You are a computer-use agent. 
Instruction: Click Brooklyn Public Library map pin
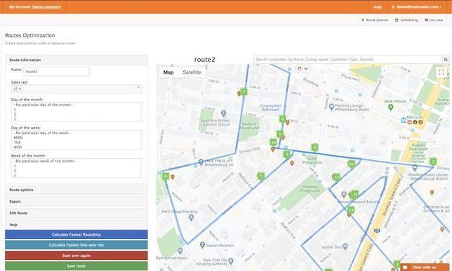415,168
